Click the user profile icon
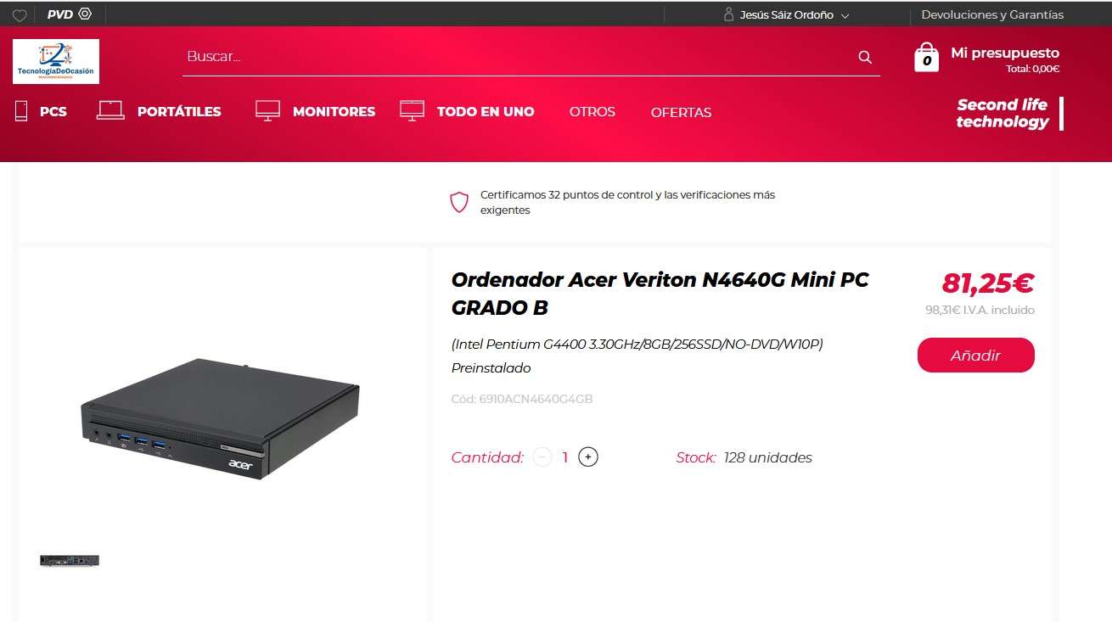The width and height of the screenshot is (1112, 622). [728, 14]
